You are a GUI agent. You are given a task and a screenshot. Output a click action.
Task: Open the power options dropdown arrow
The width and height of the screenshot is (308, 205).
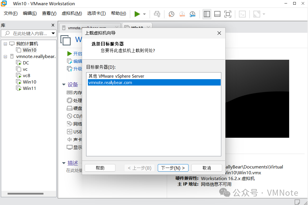[x=144, y=14]
